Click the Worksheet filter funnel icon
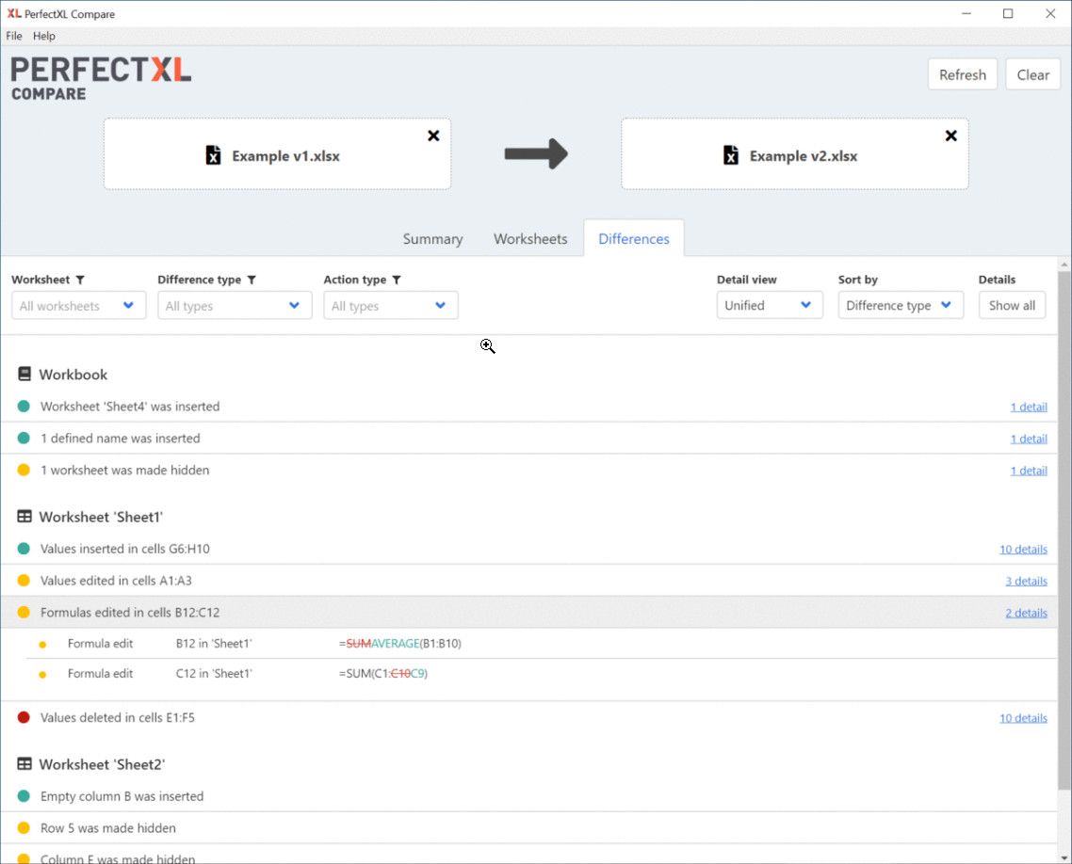The image size is (1072, 864). tap(80, 280)
